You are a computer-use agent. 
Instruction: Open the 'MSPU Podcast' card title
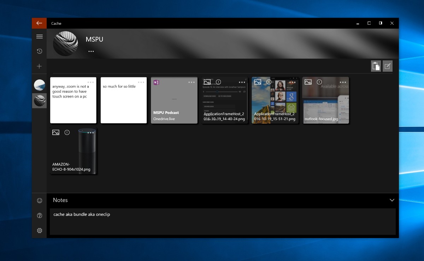[166, 113]
